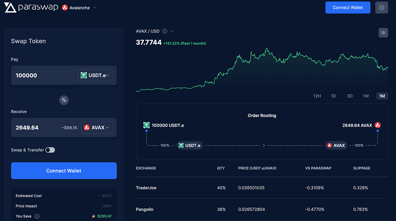Open the AVAX receive token selector
Image resolution: width=396 pixels, height=221 pixels.
(x=97, y=127)
